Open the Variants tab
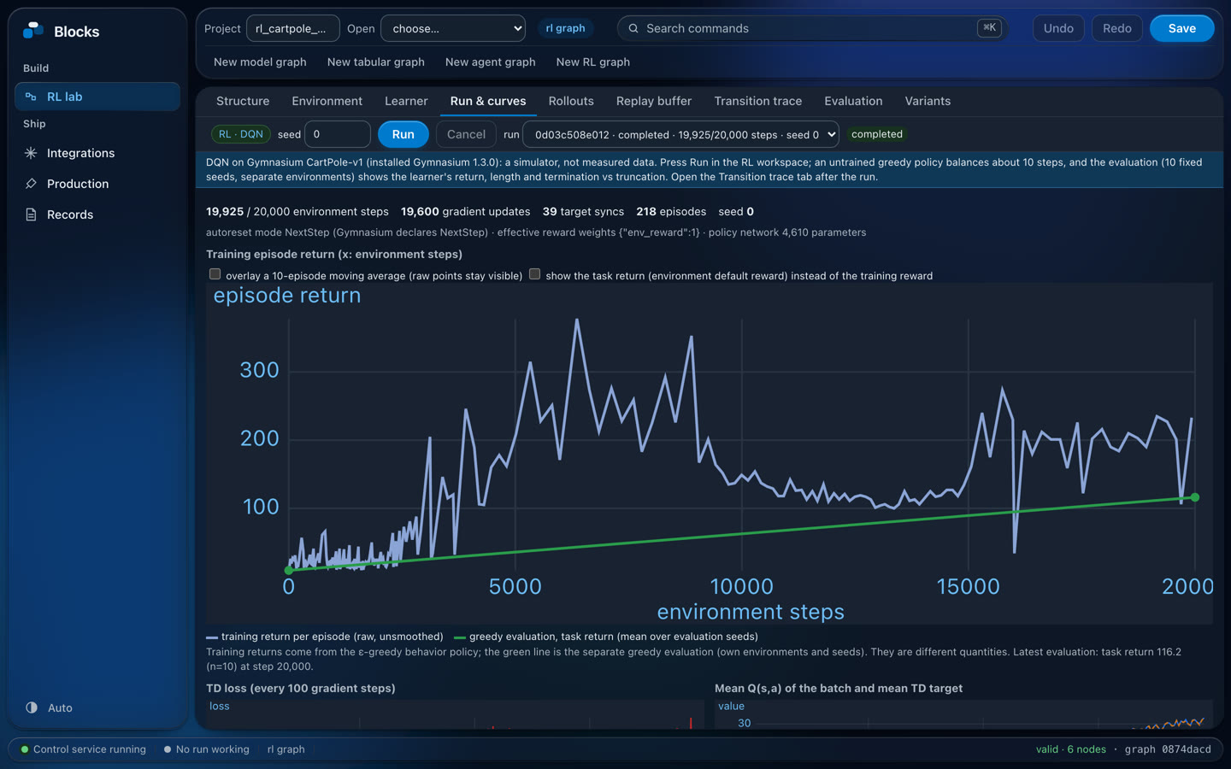 click(928, 101)
